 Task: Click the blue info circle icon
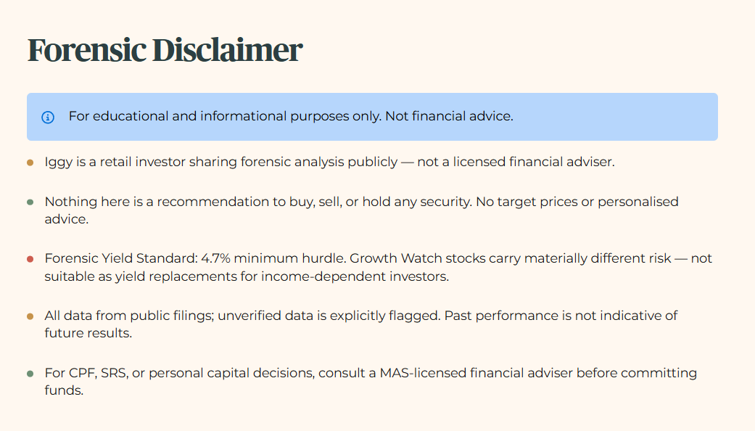[x=48, y=117]
